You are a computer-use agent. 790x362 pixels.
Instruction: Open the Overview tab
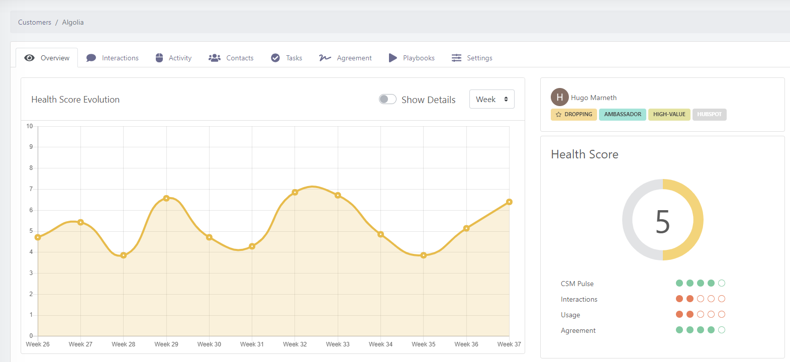point(47,58)
